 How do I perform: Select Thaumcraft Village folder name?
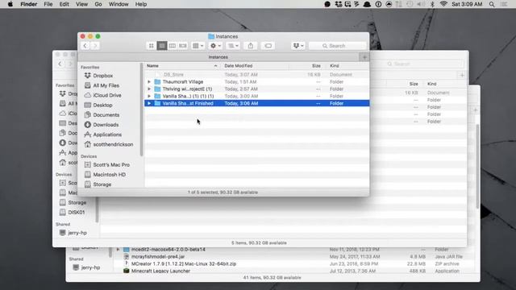(x=183, y=82)
